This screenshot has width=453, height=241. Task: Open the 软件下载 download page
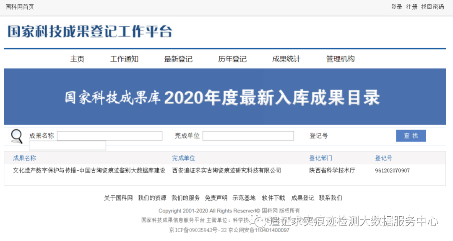click(273, 197)
